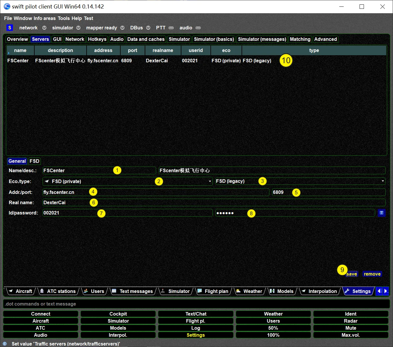Open the Info areas menu

click(45, 18)
